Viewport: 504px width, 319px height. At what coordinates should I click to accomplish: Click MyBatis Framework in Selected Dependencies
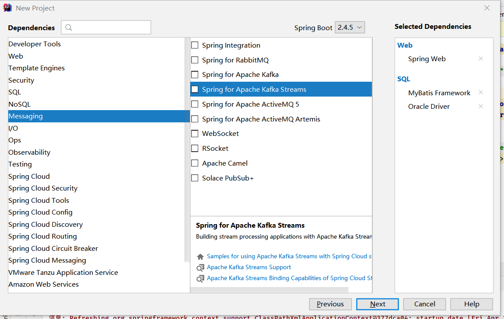[439, 93]
